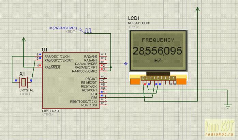Select the U1(RA3/AN3/CMP1) generator label
Viewport: 238px width, 140px height.
click(63, 28)
